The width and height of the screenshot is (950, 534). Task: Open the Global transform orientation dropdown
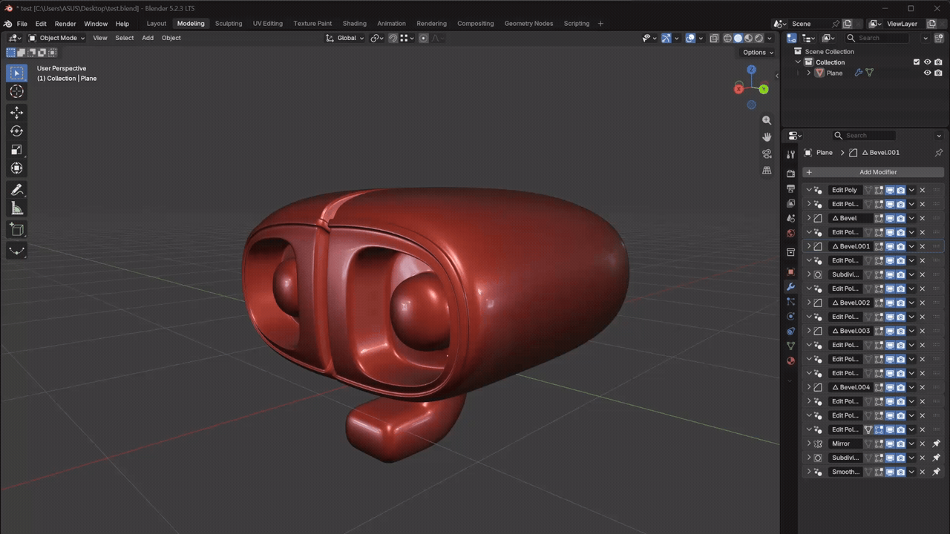click(x=345, y=38)
